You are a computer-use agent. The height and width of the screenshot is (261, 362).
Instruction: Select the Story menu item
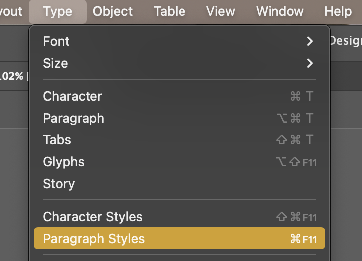pos(59,184)
